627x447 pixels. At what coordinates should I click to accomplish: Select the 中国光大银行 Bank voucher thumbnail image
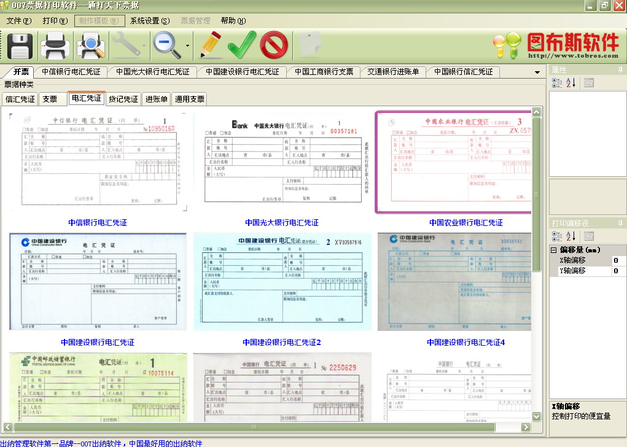point(282,162)
